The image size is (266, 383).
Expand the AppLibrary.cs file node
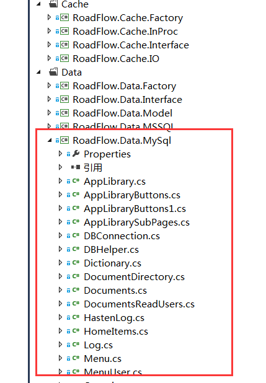60,181
